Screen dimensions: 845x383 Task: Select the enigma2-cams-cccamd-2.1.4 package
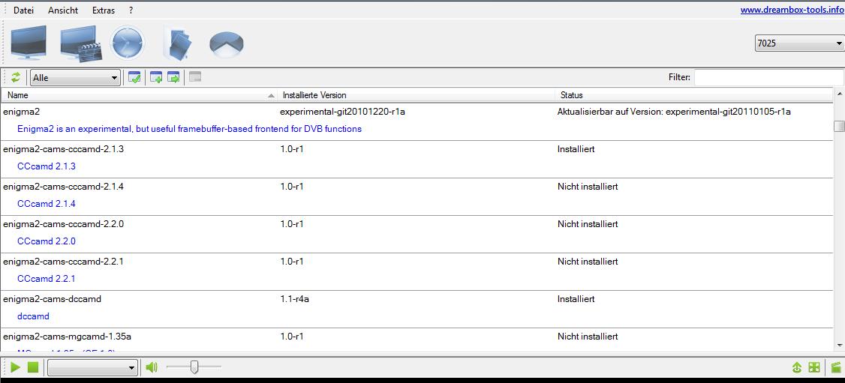(416, 197)
